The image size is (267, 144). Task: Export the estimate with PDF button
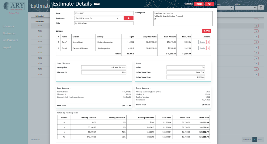(x=209, y=4)
